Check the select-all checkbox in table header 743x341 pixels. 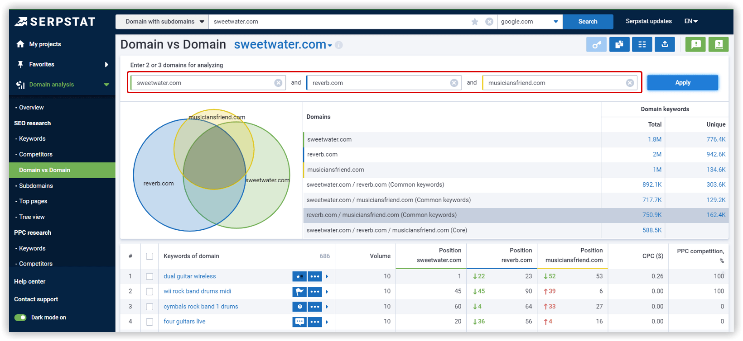pos(150,256)
